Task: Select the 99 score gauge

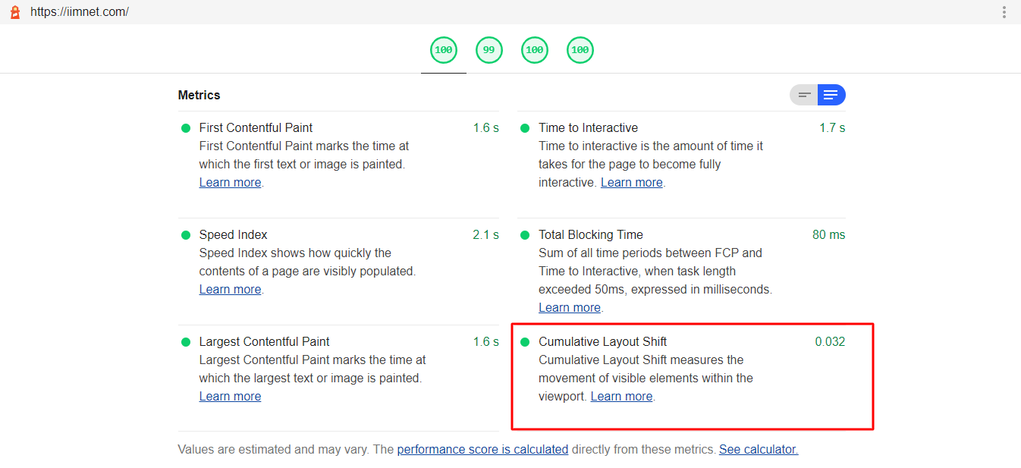Action: [489, 50]
